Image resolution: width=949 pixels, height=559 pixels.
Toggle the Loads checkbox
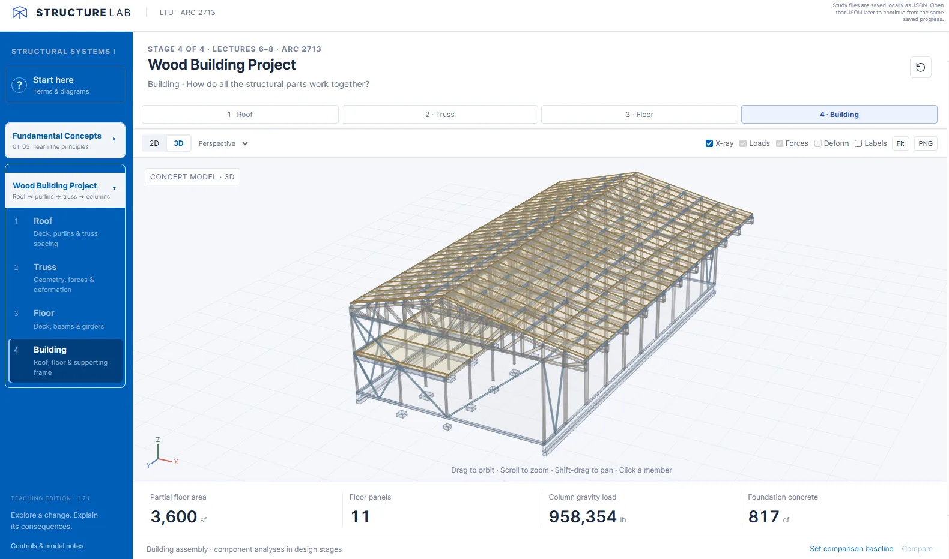(x=743, y=143)
